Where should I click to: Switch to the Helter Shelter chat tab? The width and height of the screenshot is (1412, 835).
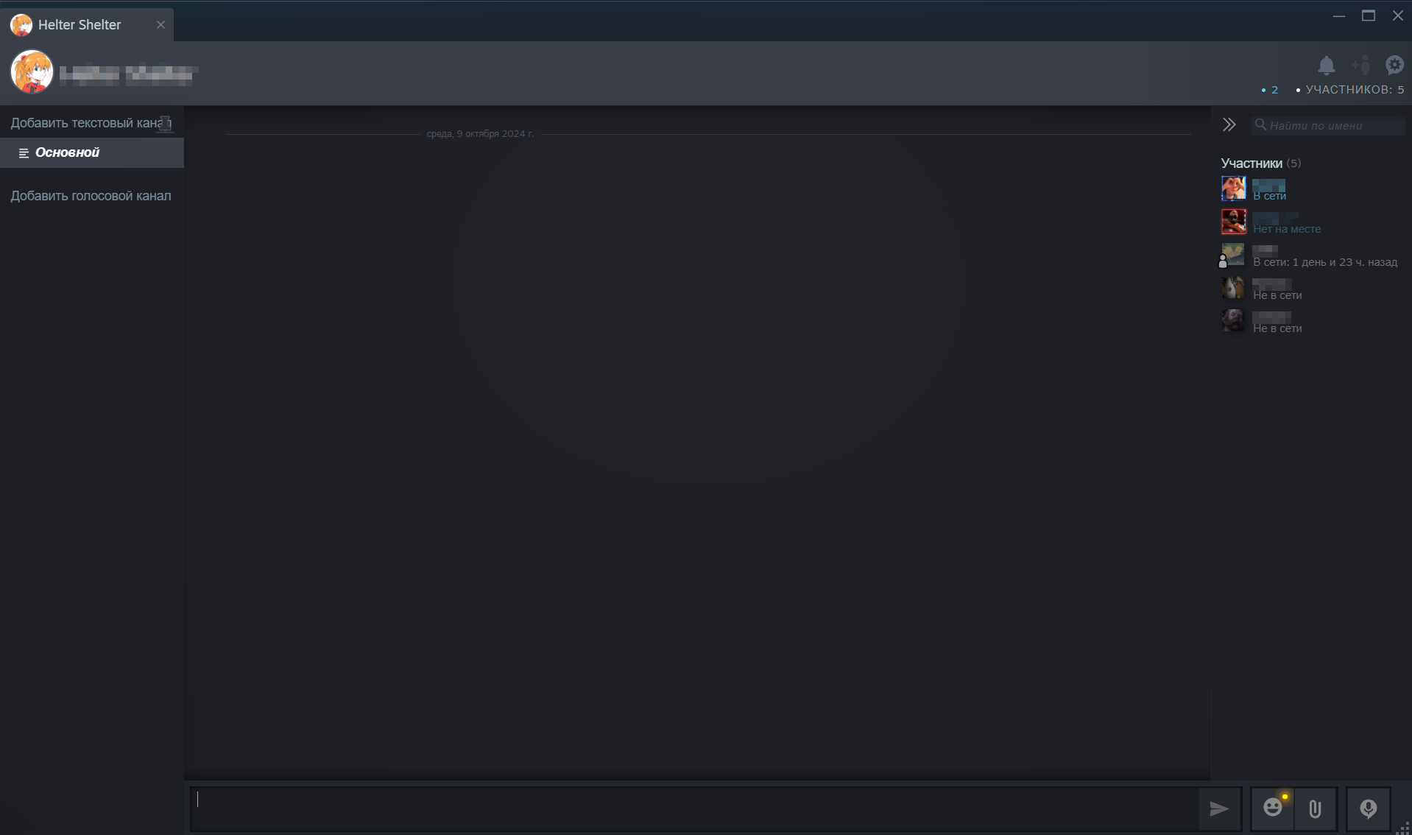coord(79,24)
